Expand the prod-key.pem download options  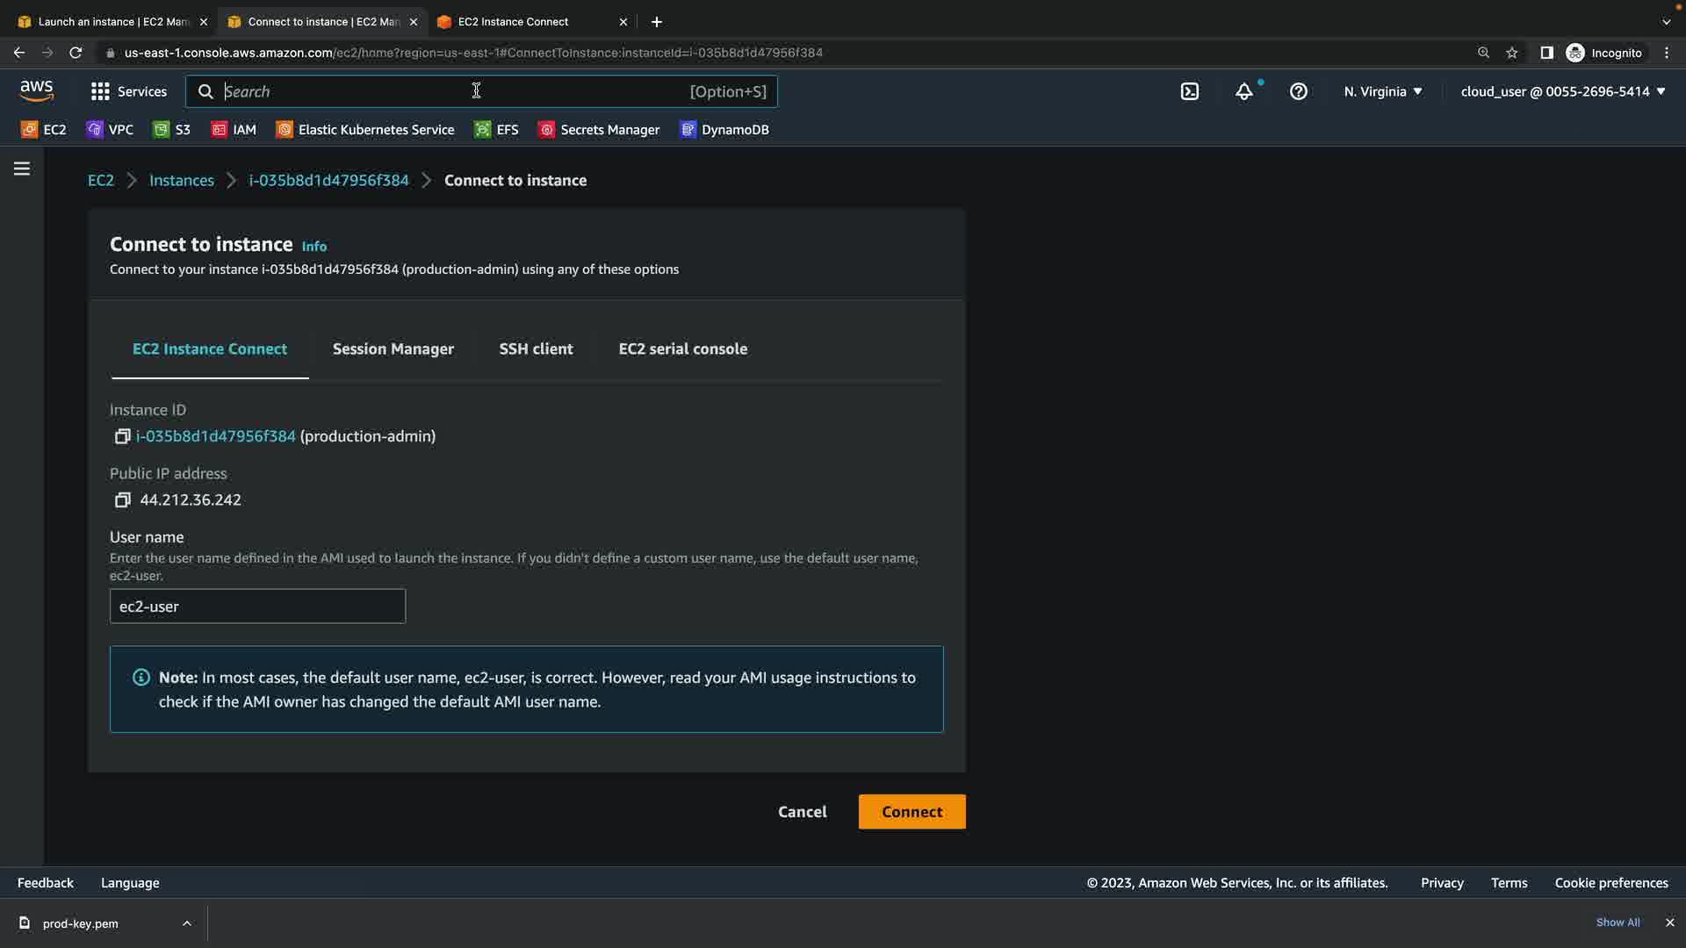point(186,923)
